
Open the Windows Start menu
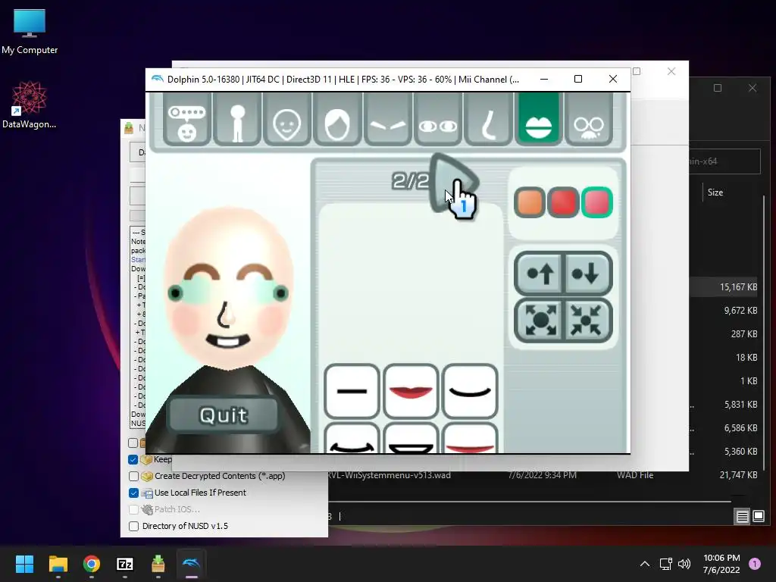24,564
